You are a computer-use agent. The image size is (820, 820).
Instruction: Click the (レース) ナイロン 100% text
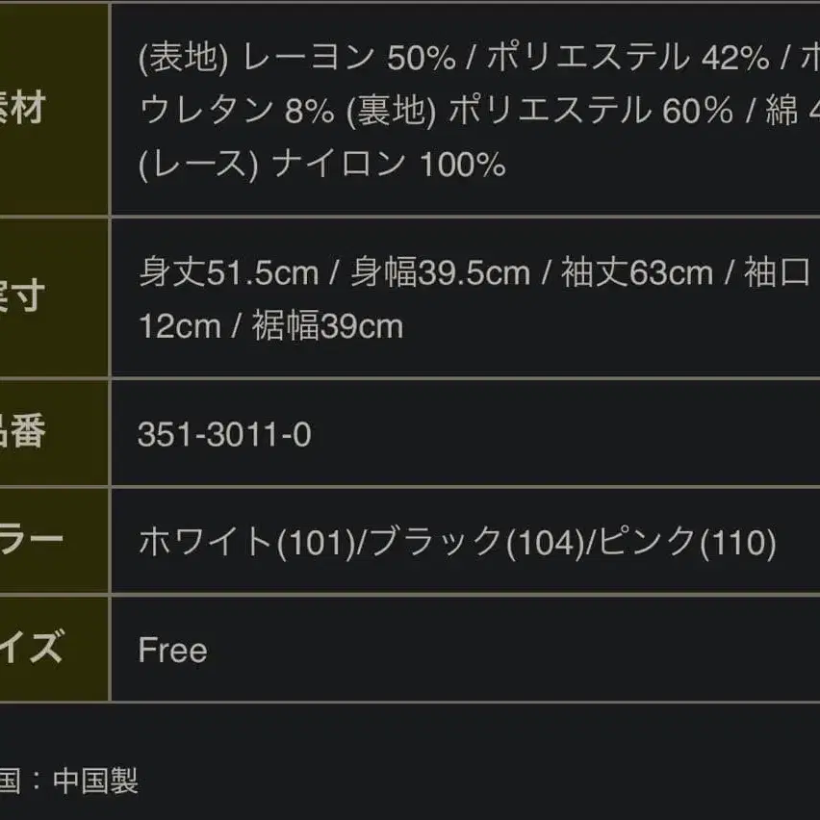(322, 166)
